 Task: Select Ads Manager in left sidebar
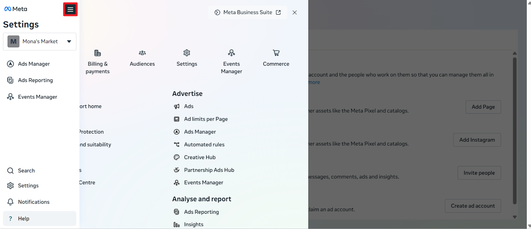(34, 64)
